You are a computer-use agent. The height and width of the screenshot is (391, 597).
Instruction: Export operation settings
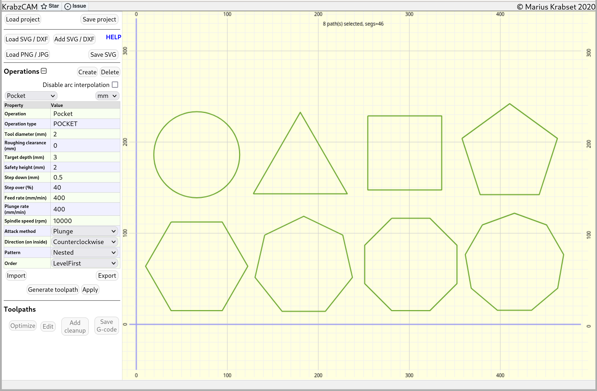pos(107,276)
